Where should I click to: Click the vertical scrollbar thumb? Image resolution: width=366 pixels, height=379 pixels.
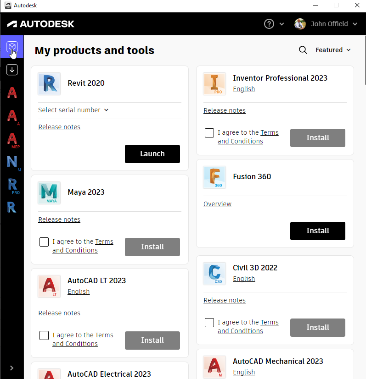(365, 60)
